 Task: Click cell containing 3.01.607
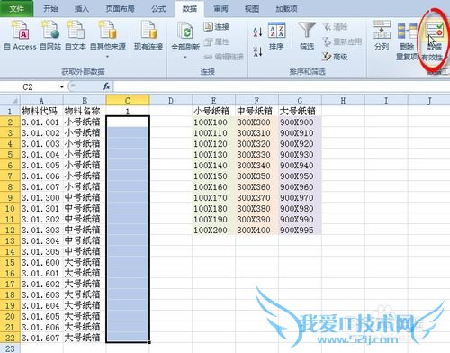[41, 338]
